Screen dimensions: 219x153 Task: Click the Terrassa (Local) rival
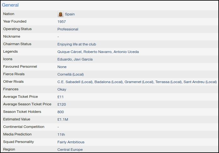(x=168, y=82)
